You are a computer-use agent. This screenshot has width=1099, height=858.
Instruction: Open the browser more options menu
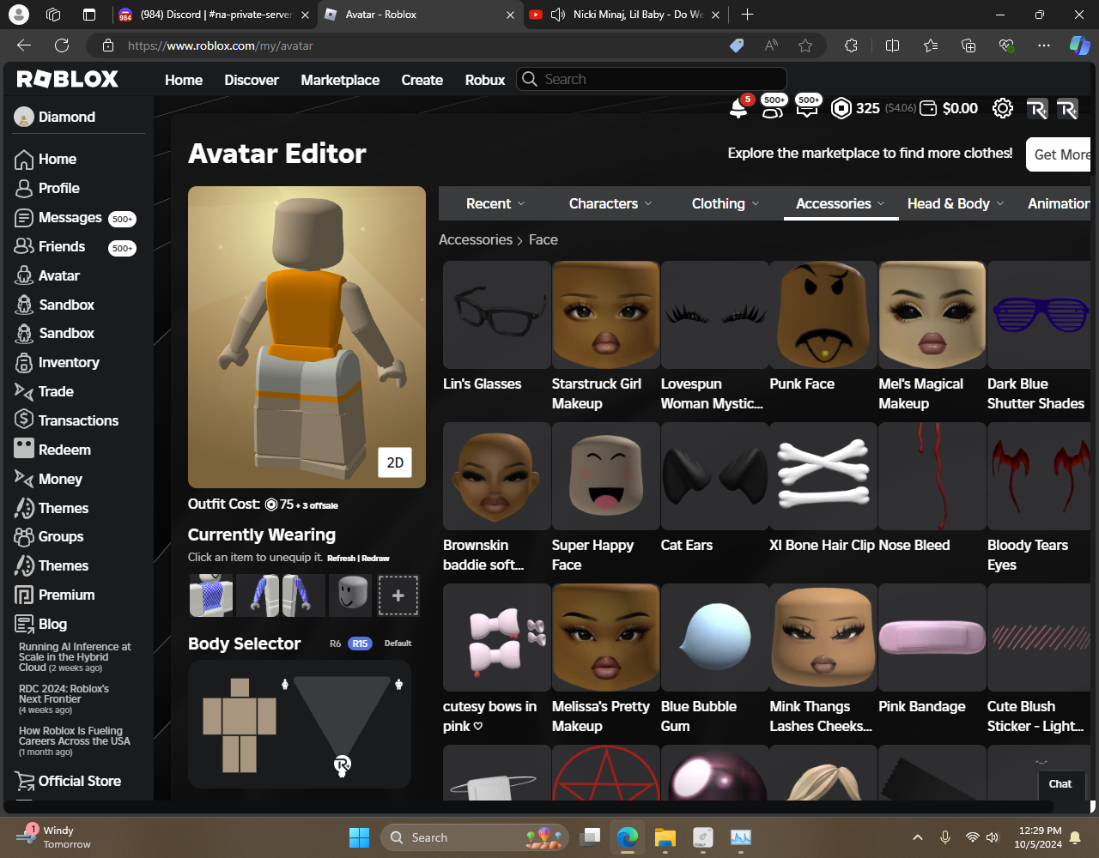[x=1043, y=45]
